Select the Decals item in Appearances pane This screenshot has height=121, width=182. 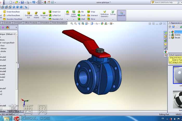(177, 38)
